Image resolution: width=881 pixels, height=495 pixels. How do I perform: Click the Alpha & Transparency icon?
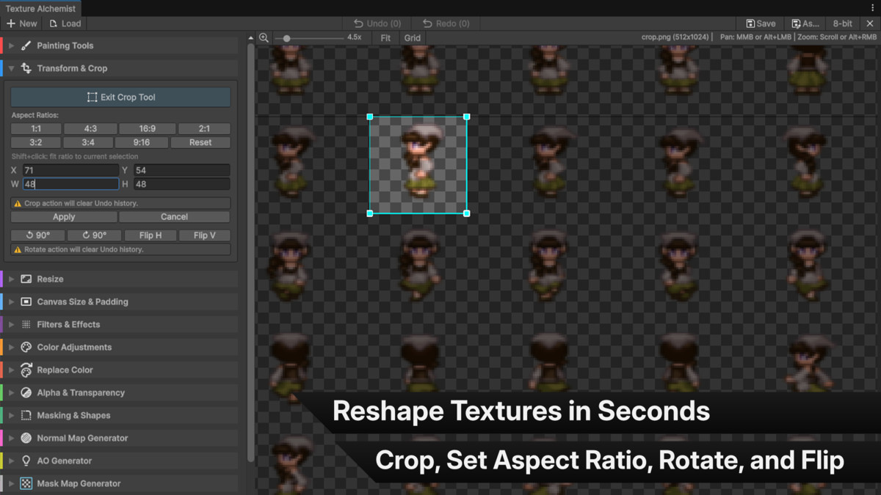point(26,393)
